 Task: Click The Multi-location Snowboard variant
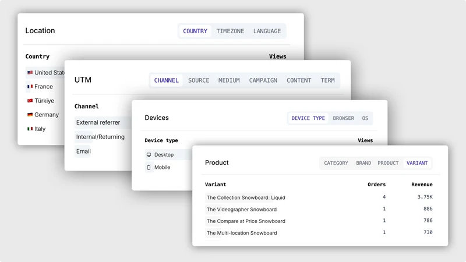(x=242, y=233)
